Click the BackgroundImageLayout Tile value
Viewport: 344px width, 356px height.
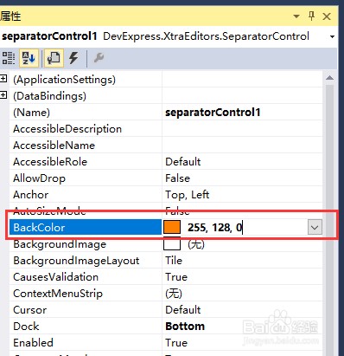click(x=174, y=261)
